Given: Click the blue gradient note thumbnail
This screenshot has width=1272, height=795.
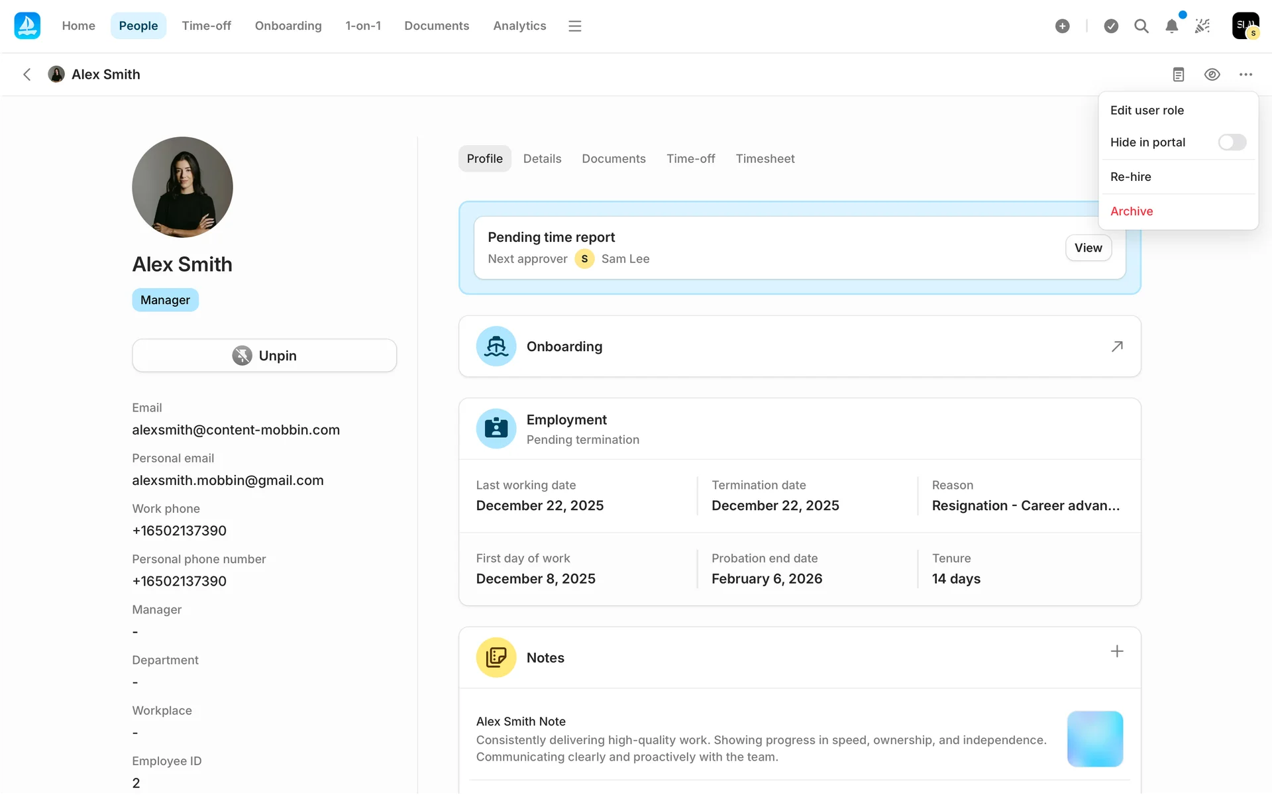Looking at the screenshot, I should (1094, 739).
